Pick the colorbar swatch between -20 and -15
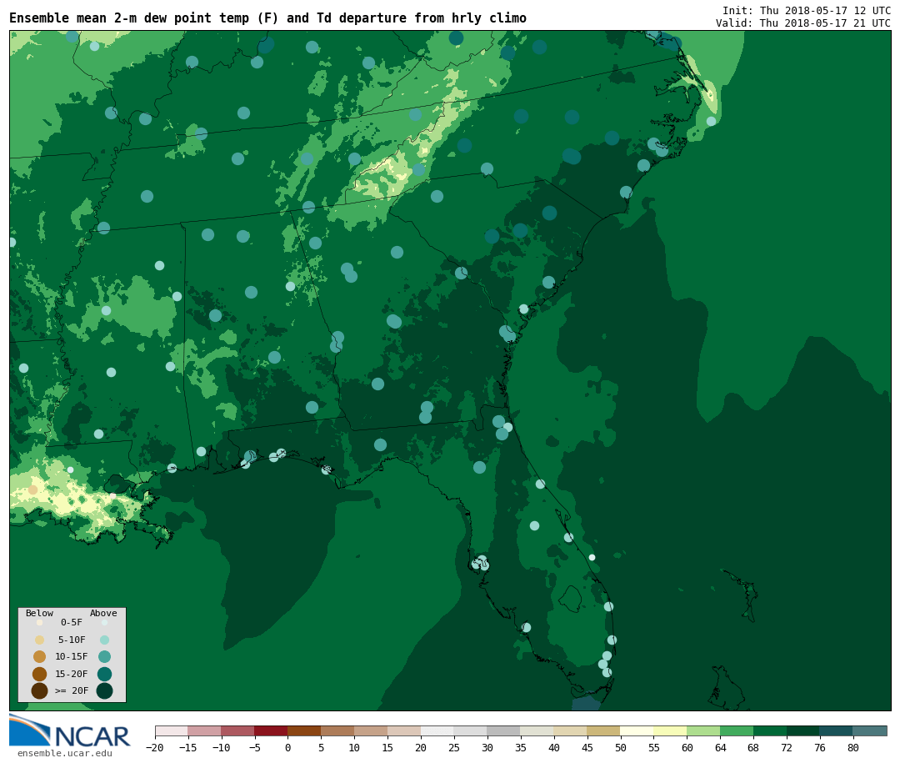 (x=172, y=730)
